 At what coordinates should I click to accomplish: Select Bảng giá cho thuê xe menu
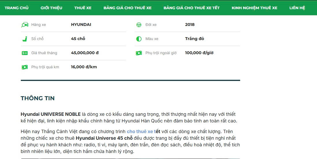point(127,8)
